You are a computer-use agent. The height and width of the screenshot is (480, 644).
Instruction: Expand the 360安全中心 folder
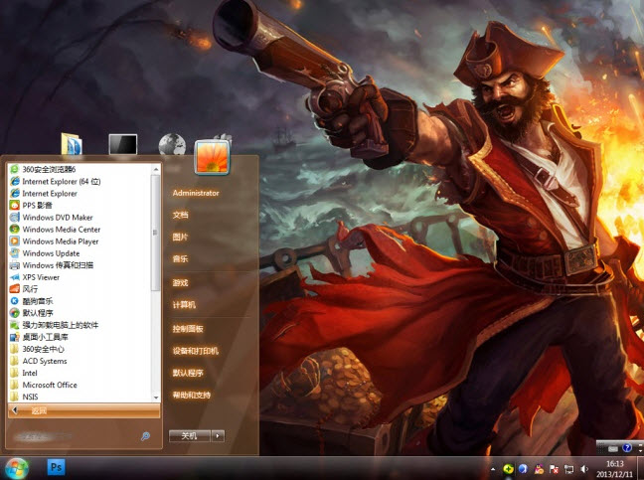tap(44, 349)
